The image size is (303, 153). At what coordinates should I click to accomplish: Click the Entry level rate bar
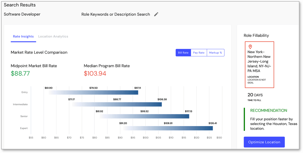[93, 92]
